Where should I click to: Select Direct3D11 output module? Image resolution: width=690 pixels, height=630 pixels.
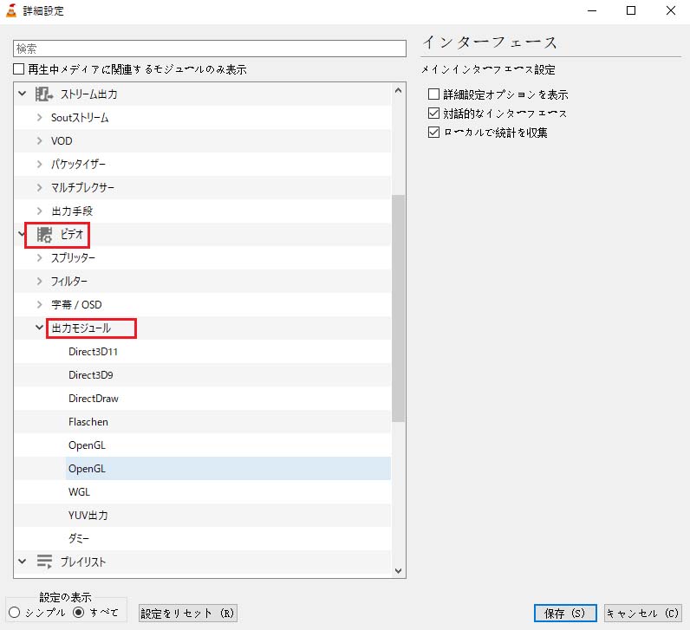pos(91,352)
